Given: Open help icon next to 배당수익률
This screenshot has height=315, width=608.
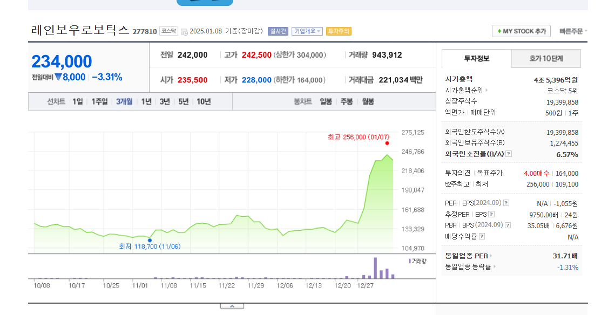Looking at the screenshot, I should pyautogui.click(x=482, y=236).
